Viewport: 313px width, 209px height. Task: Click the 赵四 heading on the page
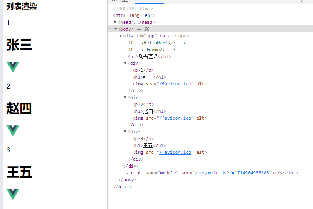pyautogui.click(x=19, y=108)
